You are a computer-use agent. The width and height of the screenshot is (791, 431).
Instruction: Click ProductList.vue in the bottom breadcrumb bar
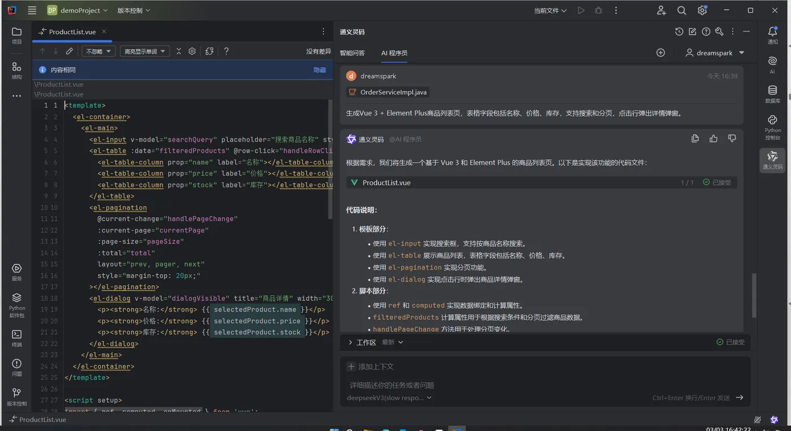(42, 420)
